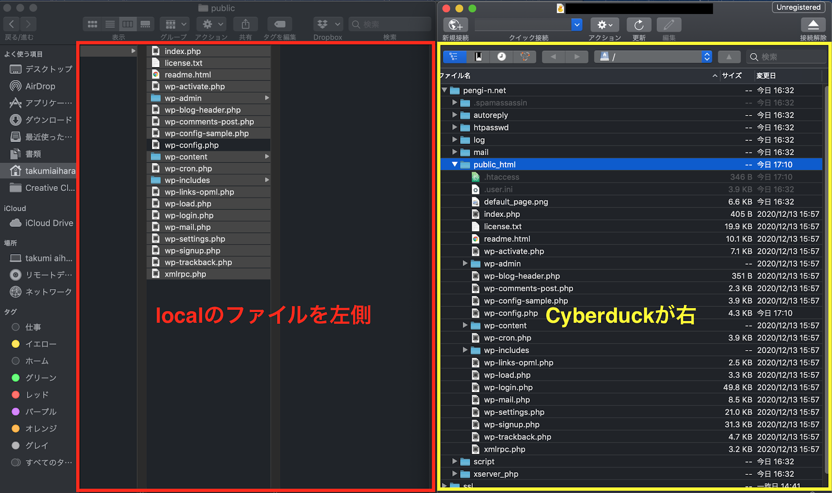Sort by ファイル名 column header

click(x=456, y=75)
